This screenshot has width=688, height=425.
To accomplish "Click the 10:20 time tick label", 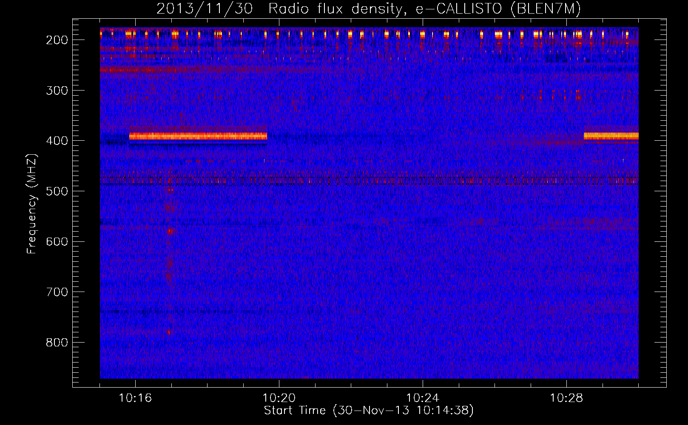I will point(279,398).
